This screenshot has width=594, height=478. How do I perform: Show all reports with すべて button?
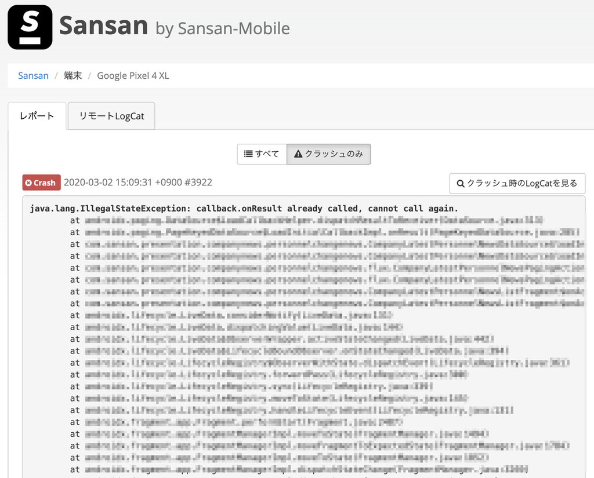coord(262,154)
